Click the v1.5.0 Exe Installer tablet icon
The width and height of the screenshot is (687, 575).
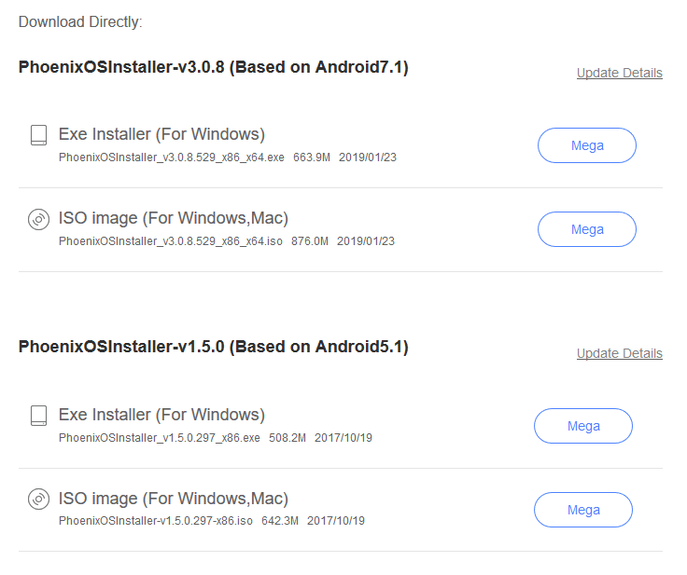click(38, 416)
